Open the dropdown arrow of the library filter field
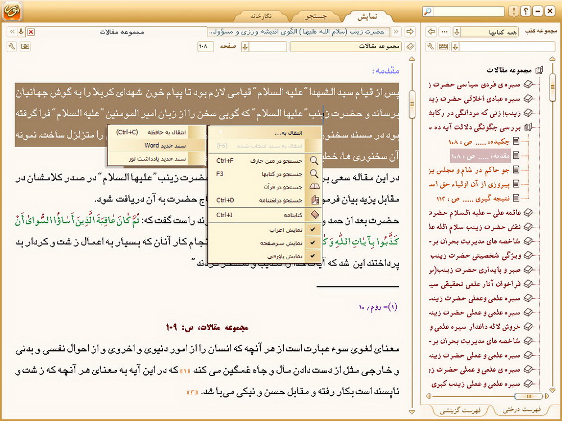The height and width of the screenshot is (421, 562). [x=456, y=47]
